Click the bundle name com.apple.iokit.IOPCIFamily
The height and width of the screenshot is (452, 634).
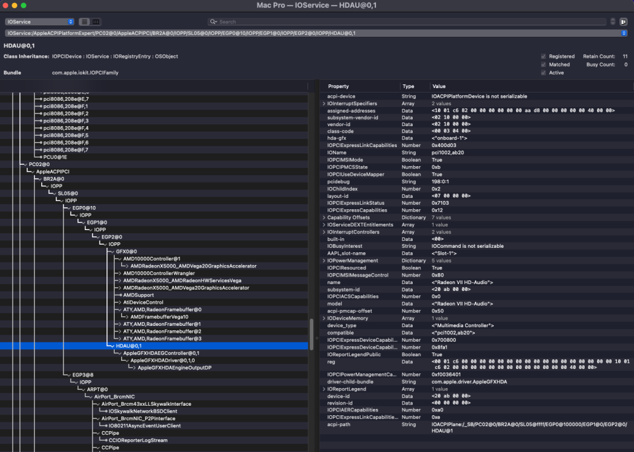pyautogui.click(x=86, y=73)
